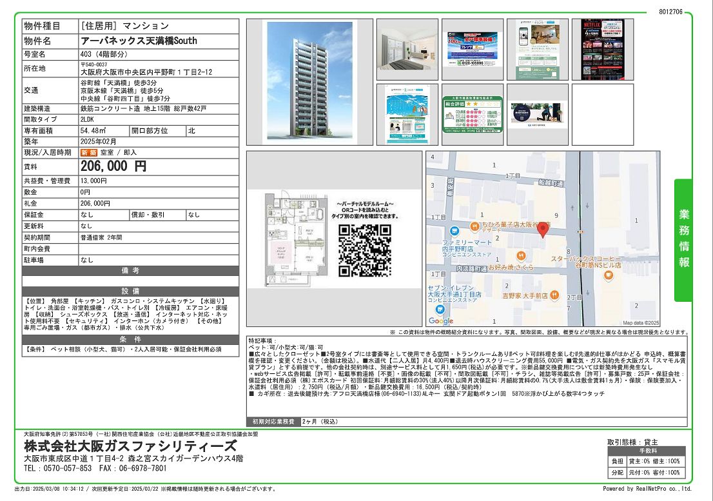The height and width of the screenshot is (501, 713).
Task: Click room number 403 (4階部分)
Action: [x=104, y=54]
